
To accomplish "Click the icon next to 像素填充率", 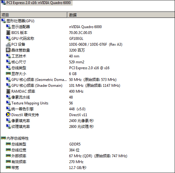I will (8, 120).
